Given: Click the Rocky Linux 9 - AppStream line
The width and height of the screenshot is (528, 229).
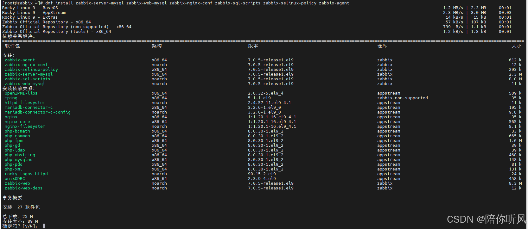Looking at the screenshot, I should [34, 12].
